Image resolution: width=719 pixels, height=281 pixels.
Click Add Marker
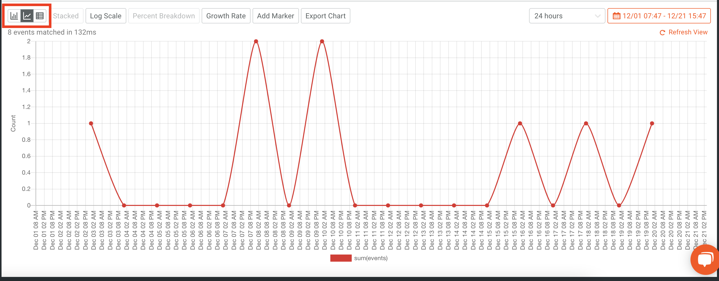pyautogui.click(x=275, y=16)
